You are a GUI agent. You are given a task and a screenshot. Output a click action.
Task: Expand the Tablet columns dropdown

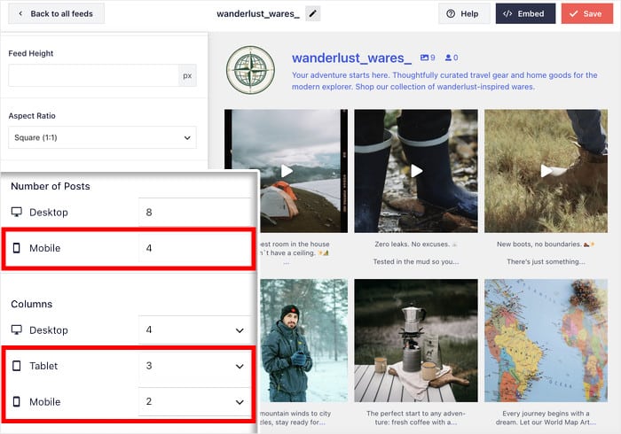pyautogui.click(x=195, y=366)
